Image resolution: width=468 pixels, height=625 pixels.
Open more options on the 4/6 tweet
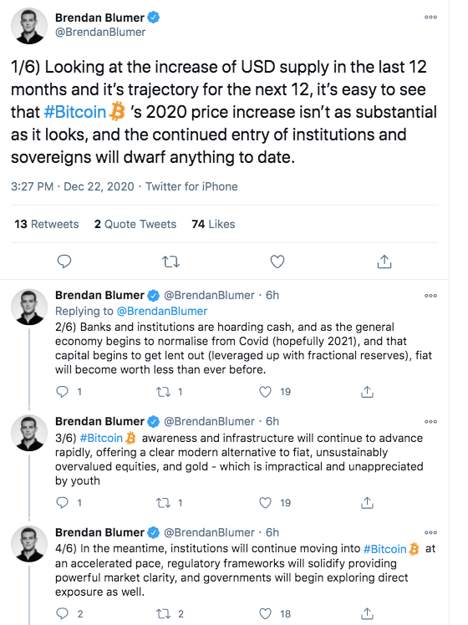click(430, 532)
